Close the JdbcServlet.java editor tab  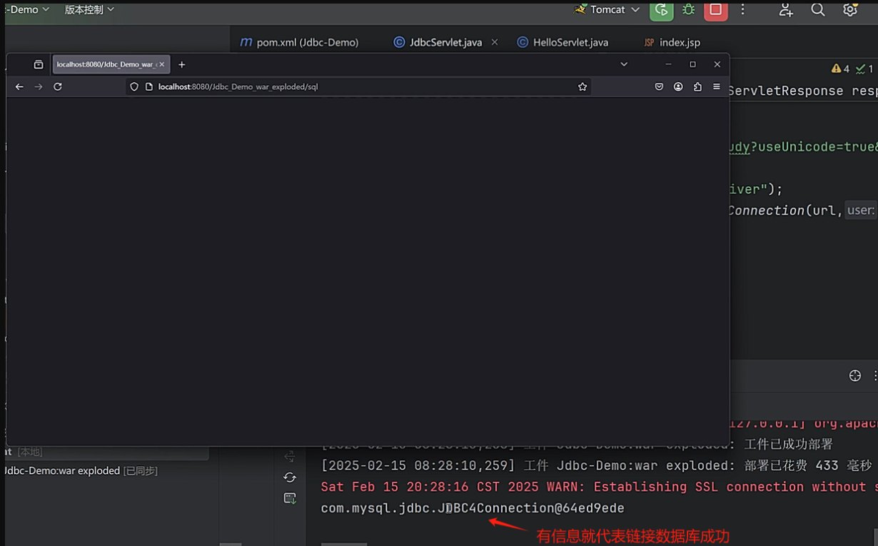(495, 42)
